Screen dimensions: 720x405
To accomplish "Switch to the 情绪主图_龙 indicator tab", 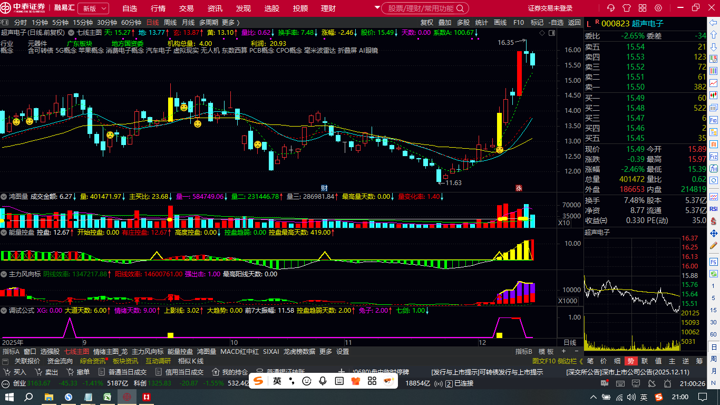I will [x=111, y=352].
